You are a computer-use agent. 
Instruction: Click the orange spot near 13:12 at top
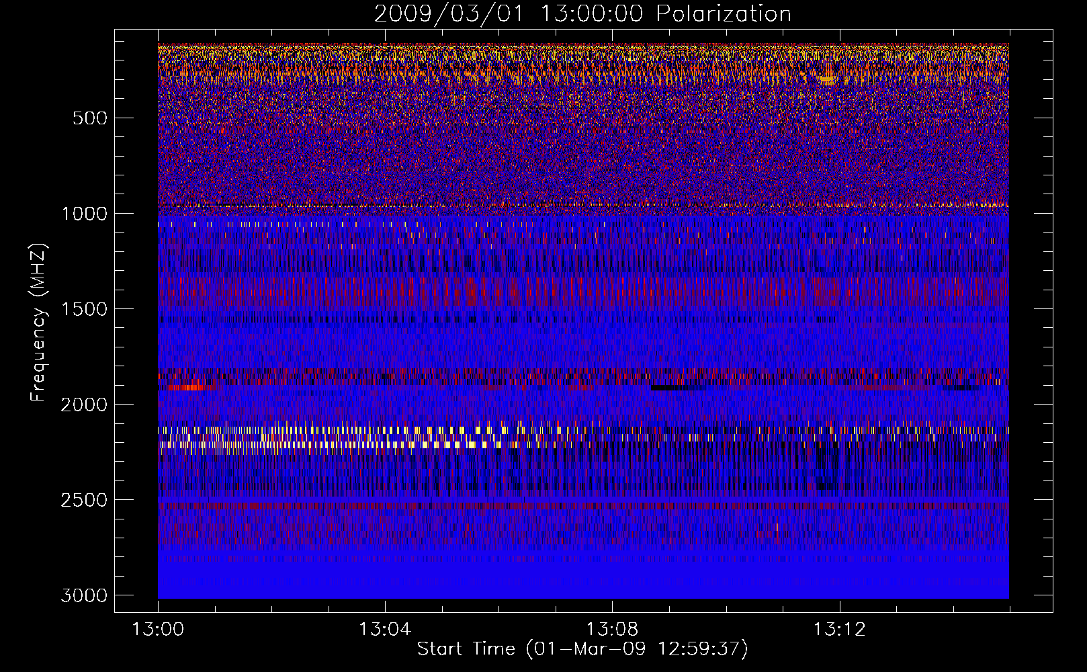tap(827, 78)
